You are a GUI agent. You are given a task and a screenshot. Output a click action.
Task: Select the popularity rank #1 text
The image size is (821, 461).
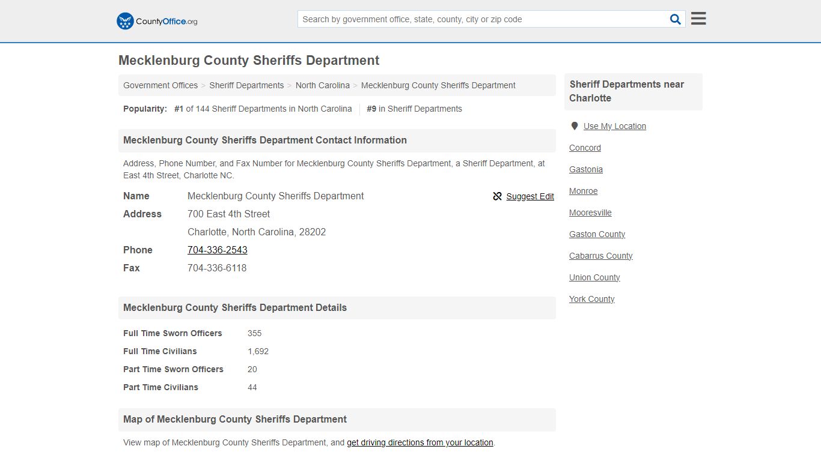pyautogui.click(x=179, y=109)
